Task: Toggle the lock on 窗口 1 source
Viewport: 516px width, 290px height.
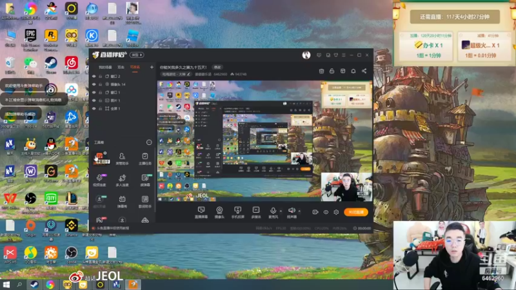Action: coord(101,92)
